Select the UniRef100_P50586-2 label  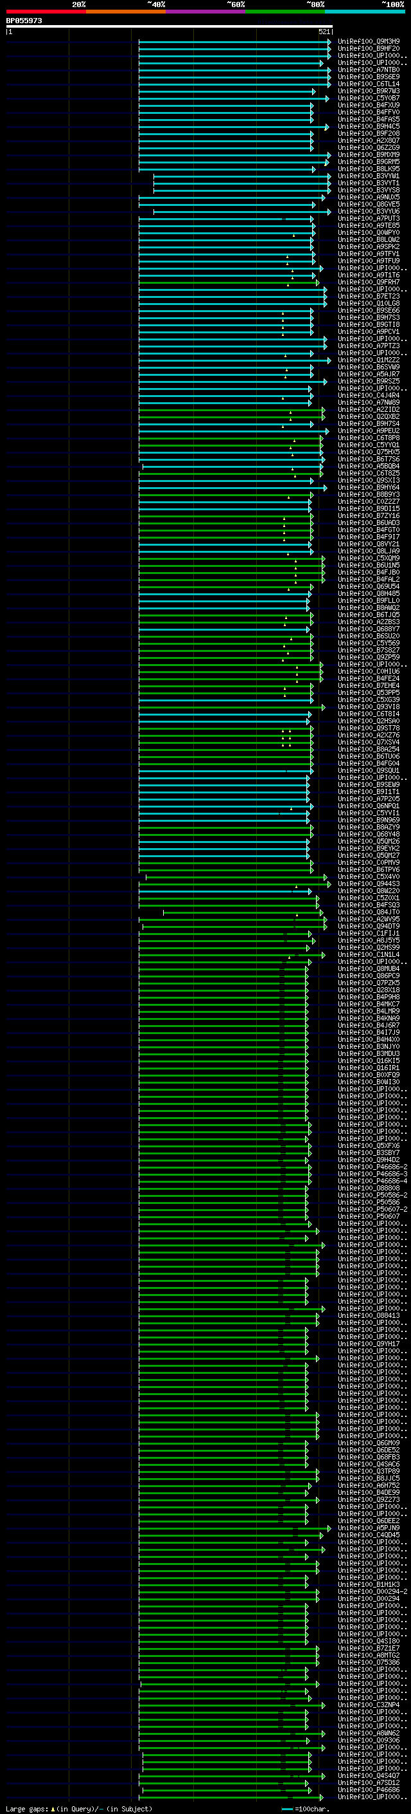tap(372, 1195)
